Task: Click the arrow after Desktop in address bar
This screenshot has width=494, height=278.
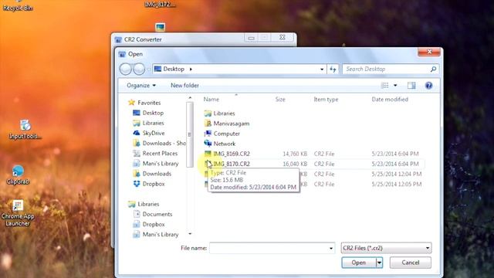Action: click(191, 69)
